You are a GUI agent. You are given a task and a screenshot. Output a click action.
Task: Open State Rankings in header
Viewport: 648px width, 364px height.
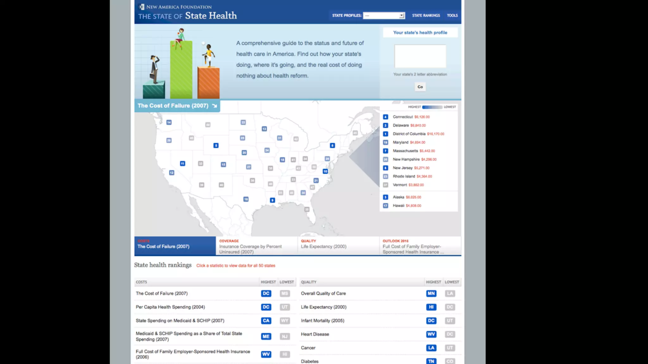[x=426, y=15]
